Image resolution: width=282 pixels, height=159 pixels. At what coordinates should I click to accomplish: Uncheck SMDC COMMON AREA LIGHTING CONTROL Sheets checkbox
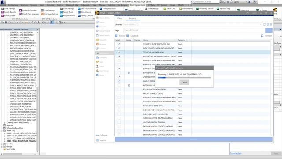click(x=119, y=48)
